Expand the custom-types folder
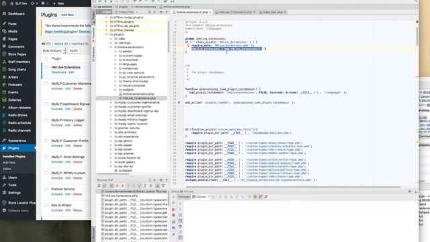430x242 pixels. 115,56
